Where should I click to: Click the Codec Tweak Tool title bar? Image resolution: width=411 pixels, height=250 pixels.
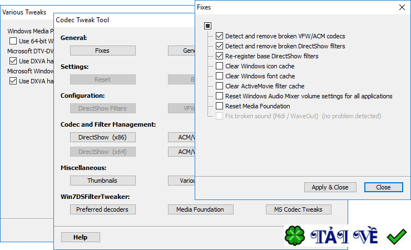pos(124,20)
